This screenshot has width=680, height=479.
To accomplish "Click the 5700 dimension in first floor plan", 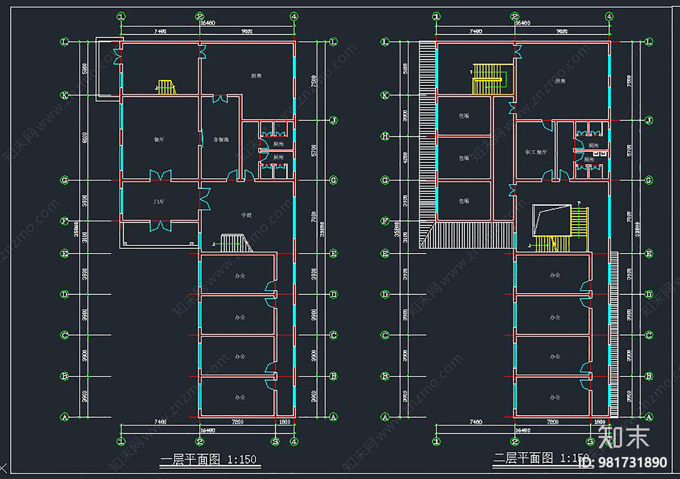I will tap(314, 150).
